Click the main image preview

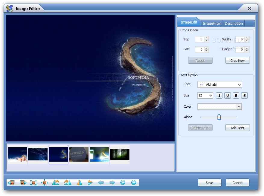(x=90, y=78)
